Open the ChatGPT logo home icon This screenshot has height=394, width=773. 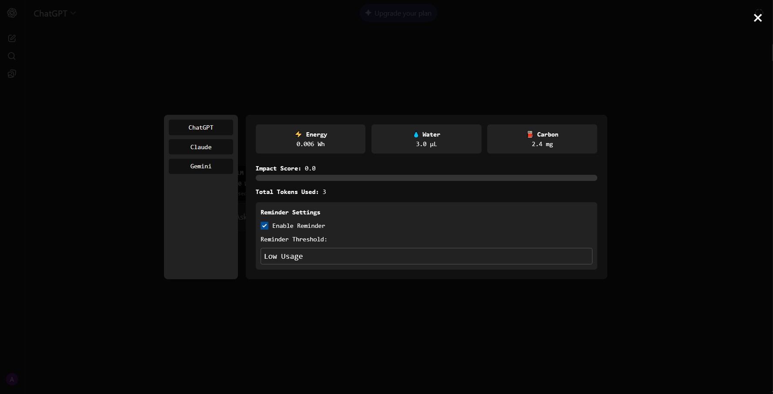12,13
